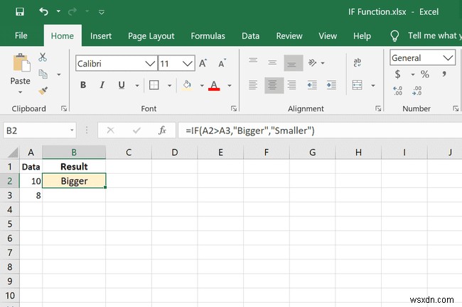Open the Data ribbon tab
Screen dimensions: 462x307
click(250, 36)
